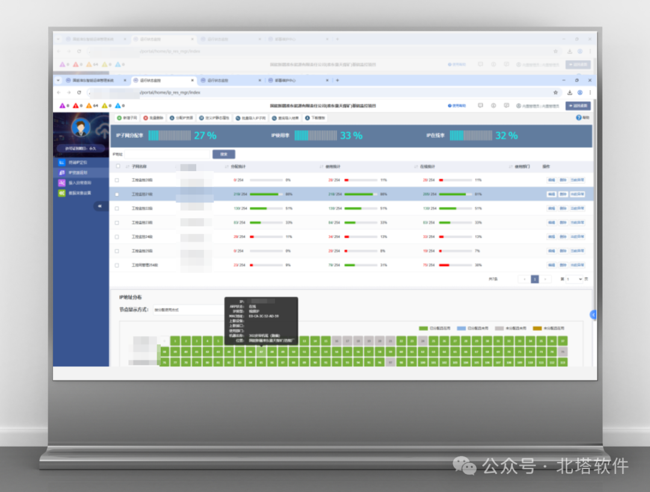Click the blue round handle on the right edge

point(593,315)
